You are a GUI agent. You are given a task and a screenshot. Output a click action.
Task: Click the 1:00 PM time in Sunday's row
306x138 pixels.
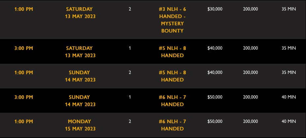(24, 73)
